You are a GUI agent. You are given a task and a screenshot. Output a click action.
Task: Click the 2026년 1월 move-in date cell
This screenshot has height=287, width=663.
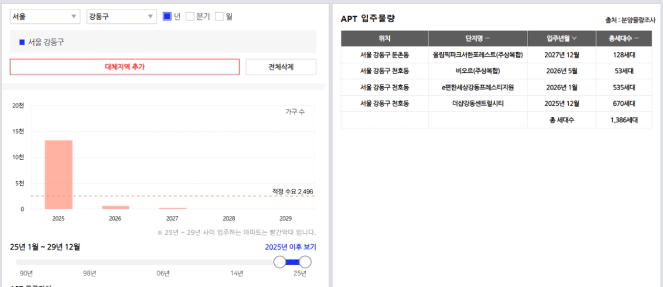click(x=562, y=87)
